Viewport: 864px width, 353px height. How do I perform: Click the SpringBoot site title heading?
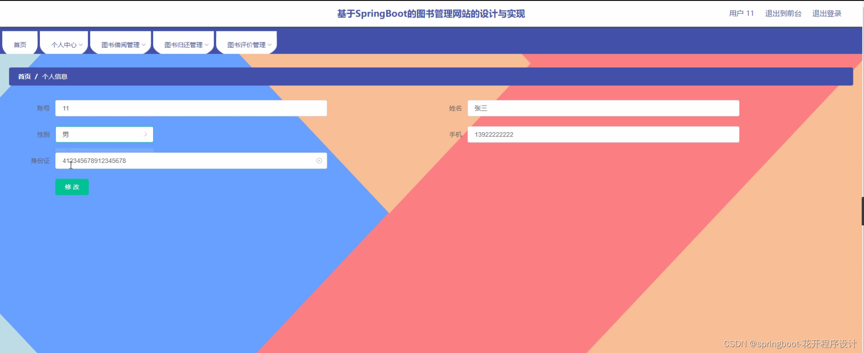pyautogui.click(x=432, y=13)
